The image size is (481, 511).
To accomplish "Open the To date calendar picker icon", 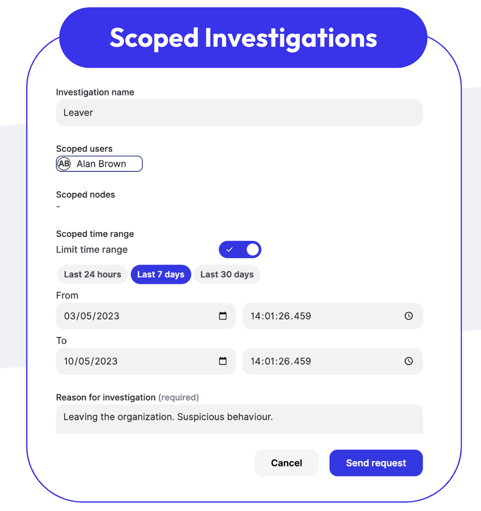I will (222, 361).
